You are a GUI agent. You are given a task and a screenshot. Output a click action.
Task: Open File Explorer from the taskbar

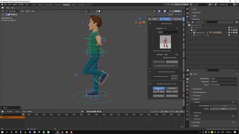(67, 132)
